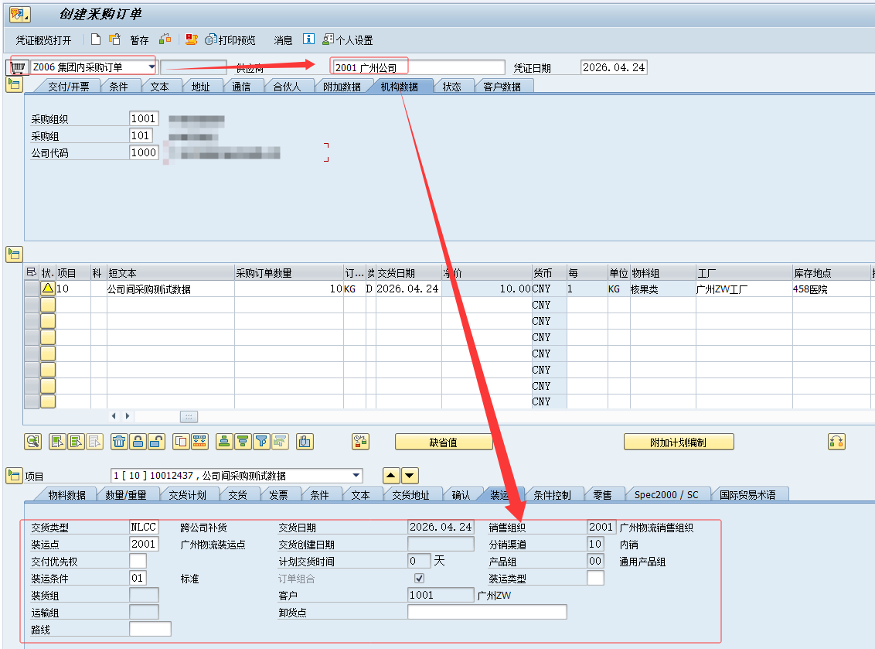Select the first item row selector
Image resolution: width=875 pixels, height=649 pixels.
pyautogui.click(x=32, y=289)
